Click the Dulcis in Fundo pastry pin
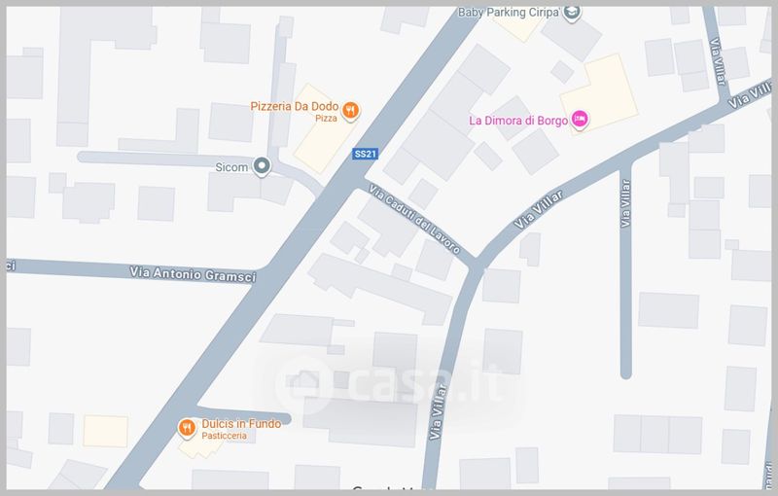Viewport: 778px width, 496px height. [187, 428]
